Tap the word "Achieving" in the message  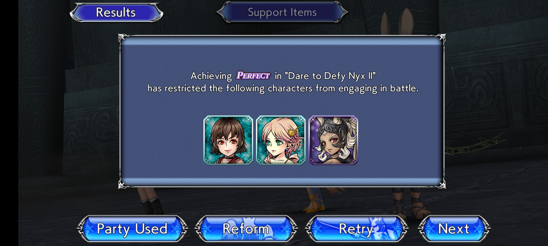point(211,76)
